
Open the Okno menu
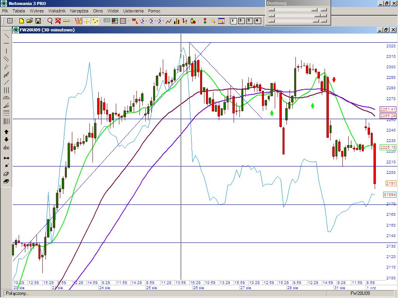click(x=98, y=11)
